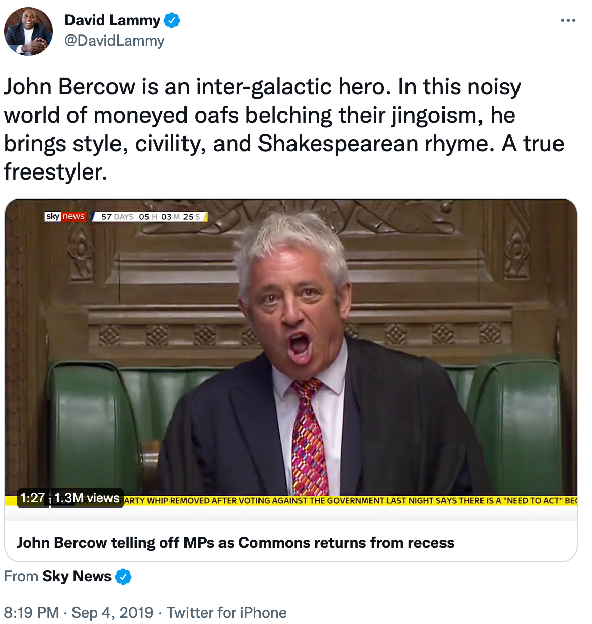This screenshot has height=624, width=592.
Task: Click the Sep 4, 2019 date
Action: coord(112,612)
